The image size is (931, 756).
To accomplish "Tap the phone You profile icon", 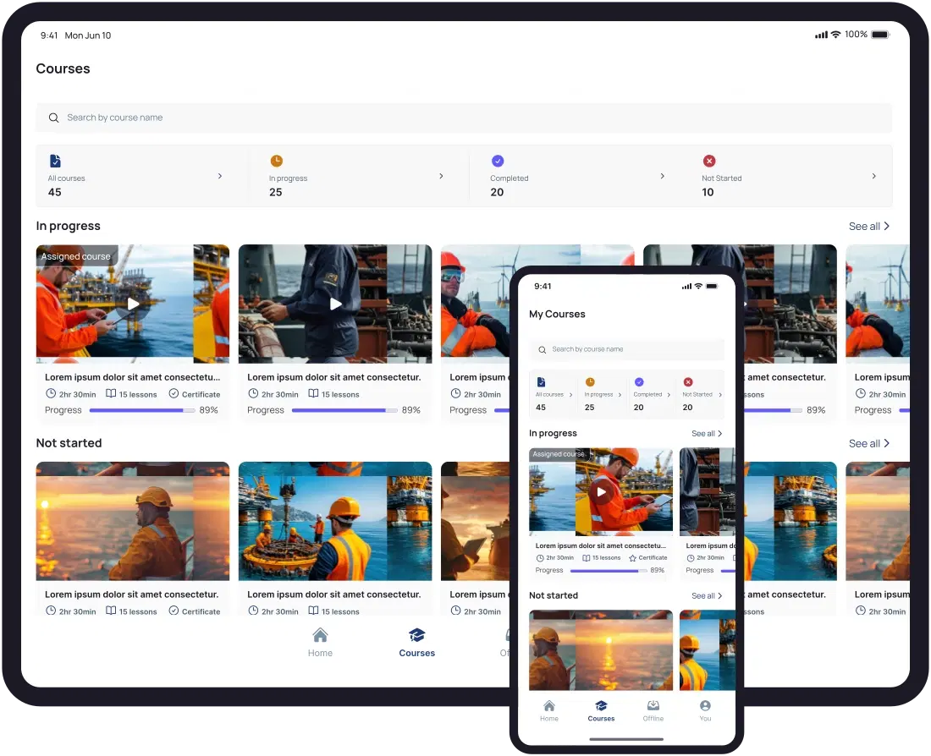I will tap(705, 706).
